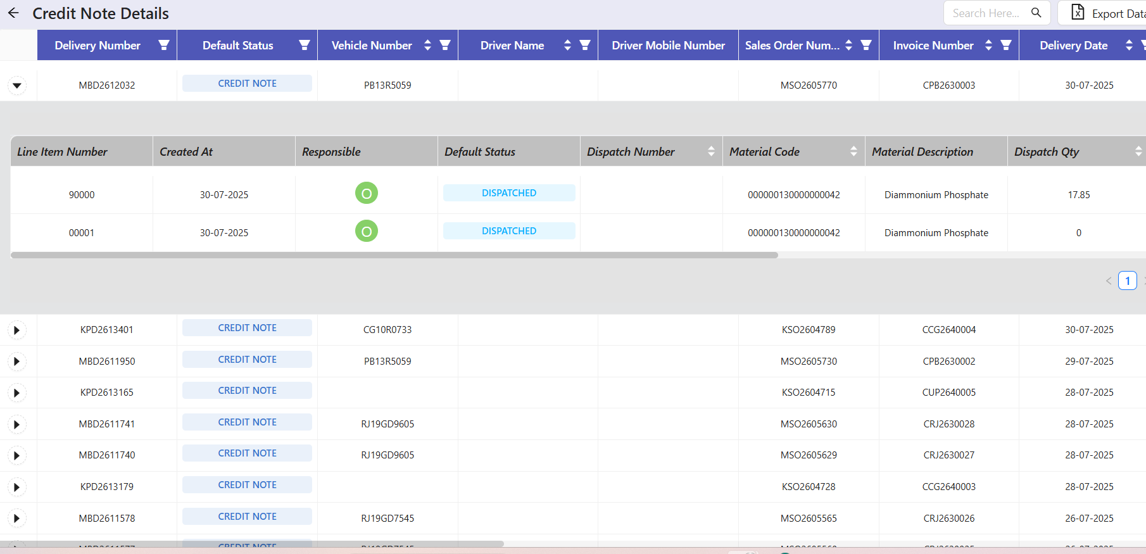The width and height of the screenshot is (1146, 554).
Task: Click vehicle number RJ19GD7545
Action: (387, 519)
